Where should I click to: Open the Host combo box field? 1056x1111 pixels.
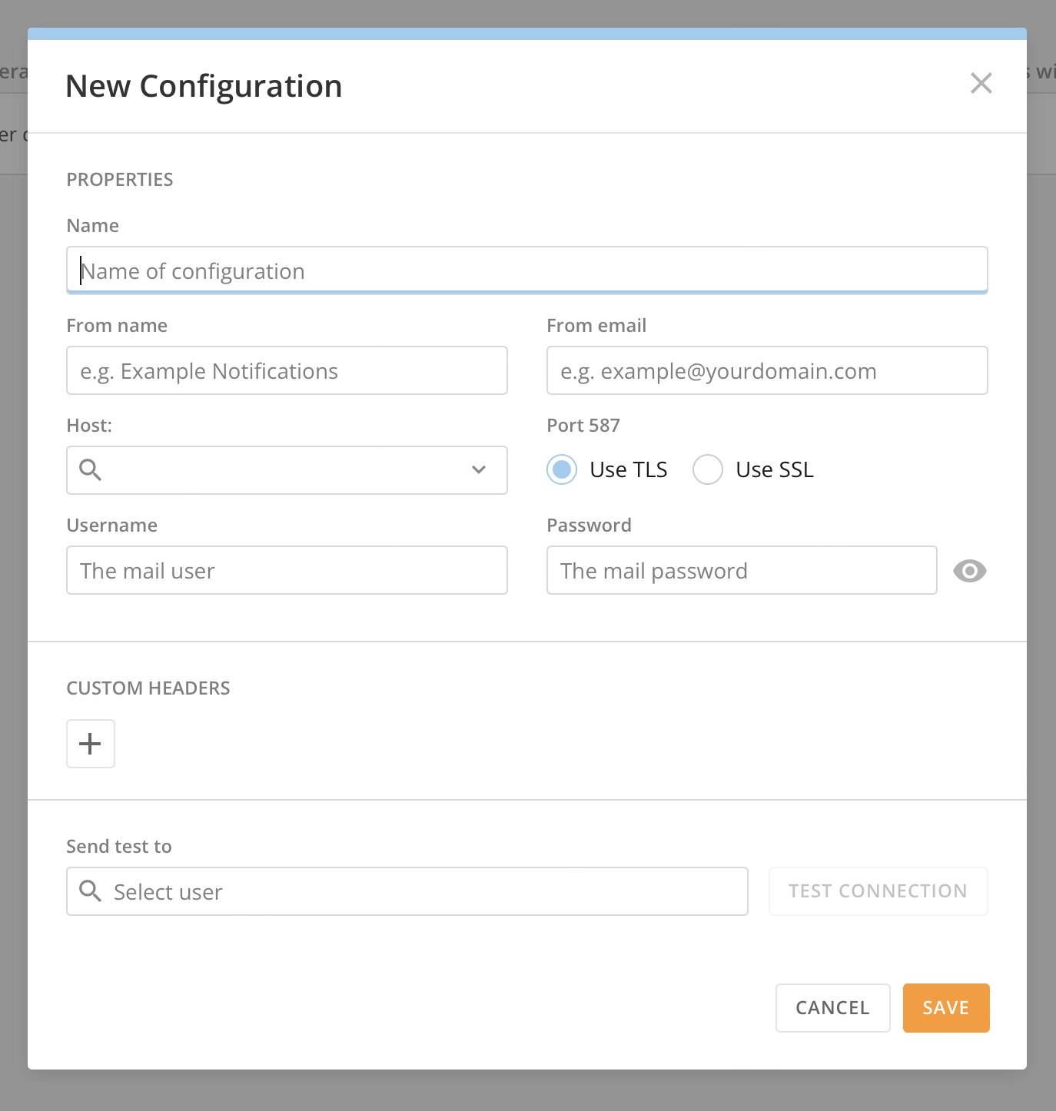(x=284, y=470)
